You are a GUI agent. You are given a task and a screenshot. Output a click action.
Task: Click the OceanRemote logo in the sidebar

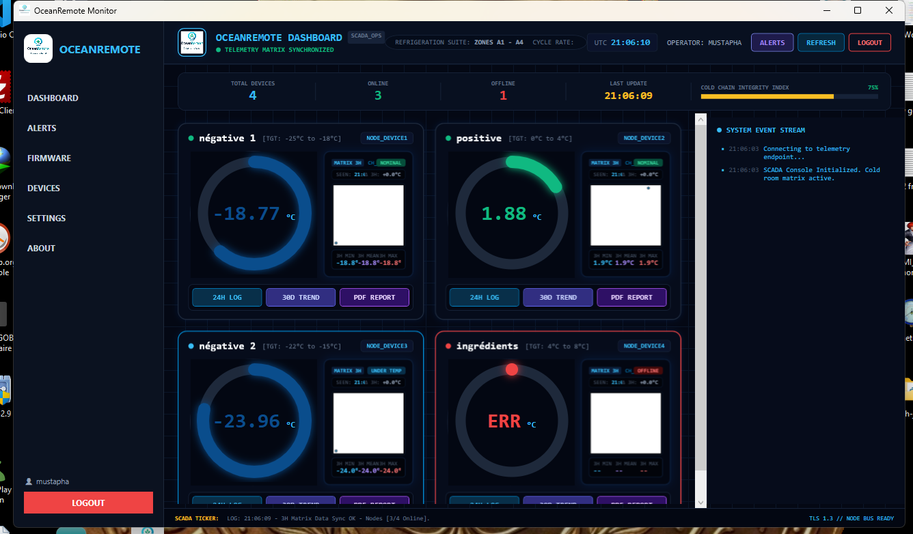[x=38, y=48]
